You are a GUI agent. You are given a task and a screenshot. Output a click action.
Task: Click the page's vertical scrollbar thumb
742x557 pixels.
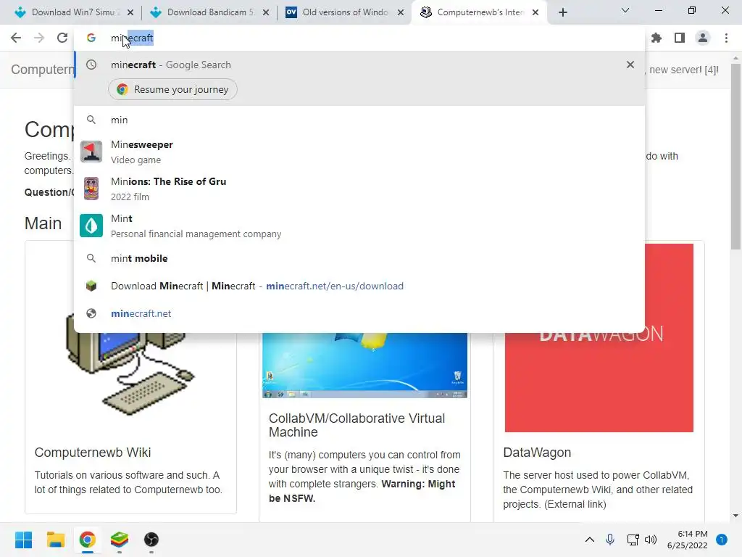pos(735,157)
